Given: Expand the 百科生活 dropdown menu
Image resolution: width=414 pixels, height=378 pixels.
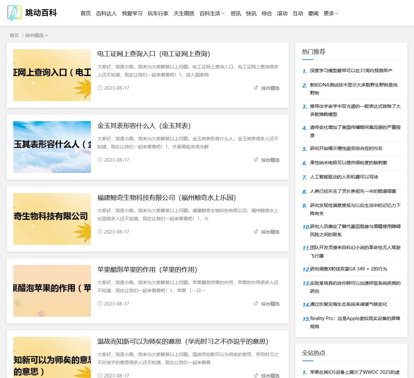Looking at the screenshot, I should (212, 13).
